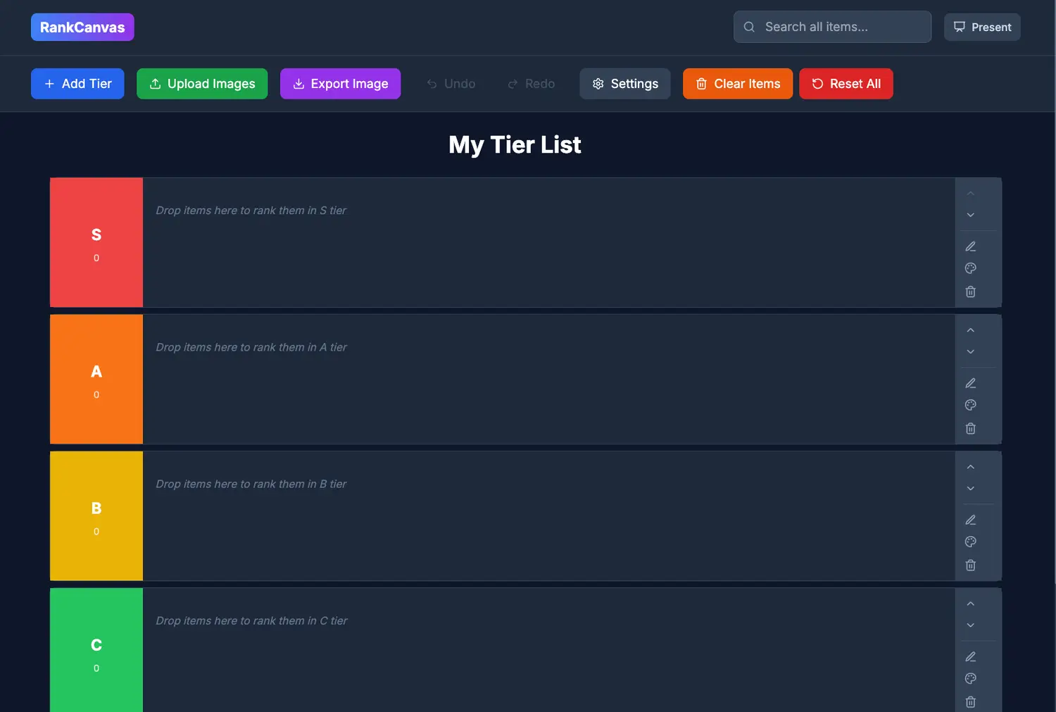Click the Add Tier button

click(77, 84)
